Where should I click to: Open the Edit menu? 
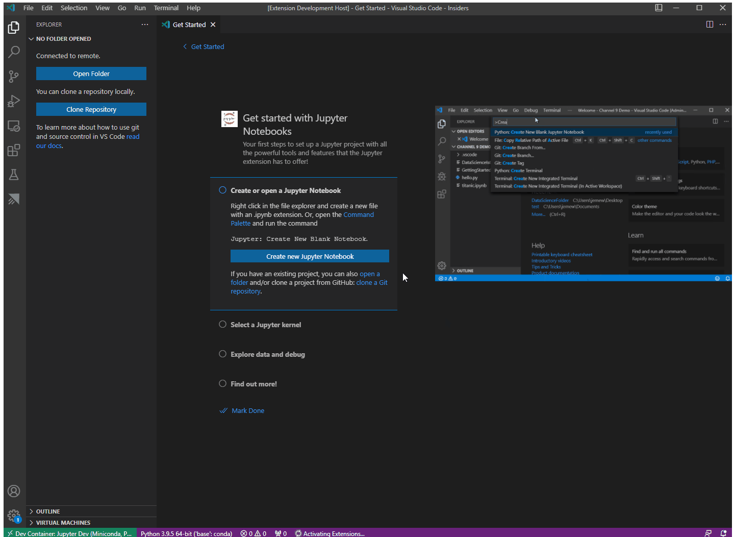(47, 8)
